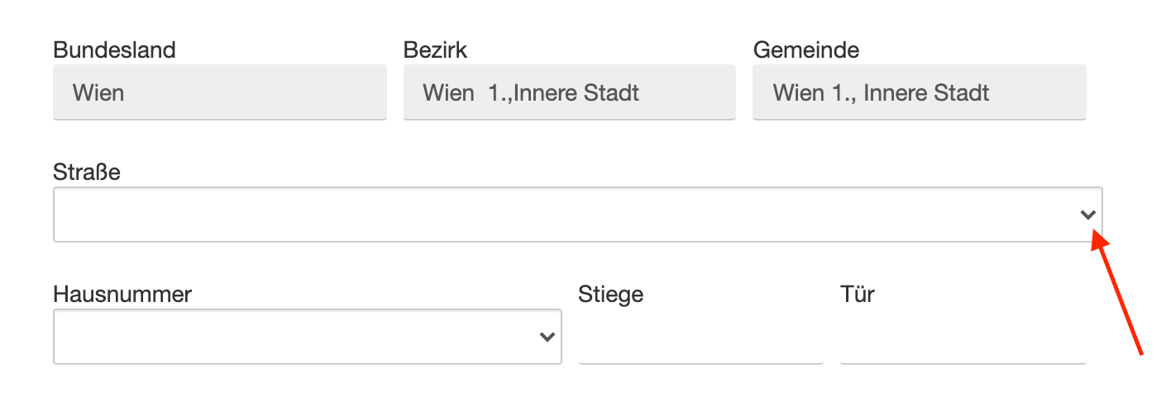Click the Tür label

[858, 294]
